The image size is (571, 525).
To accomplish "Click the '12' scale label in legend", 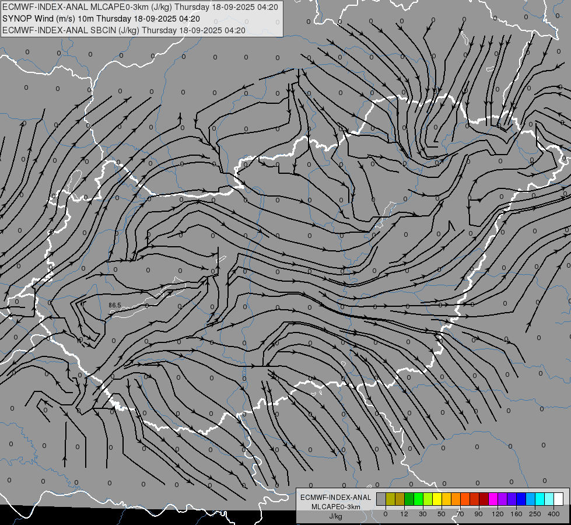I will tap(404, 514).
